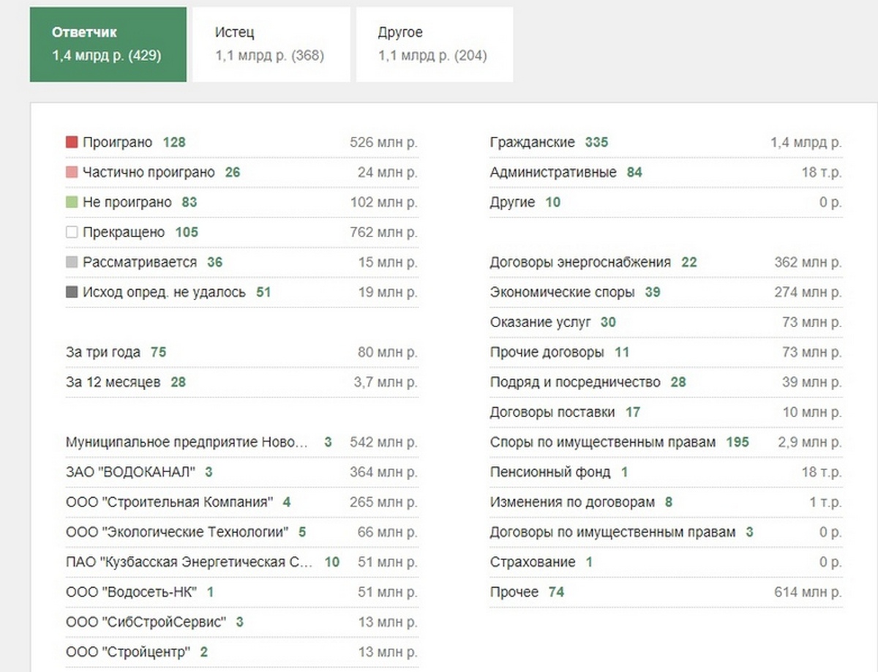Click the 2,9 млн р. amount
This screenshot has width=878, height=672.
point(810,442)
